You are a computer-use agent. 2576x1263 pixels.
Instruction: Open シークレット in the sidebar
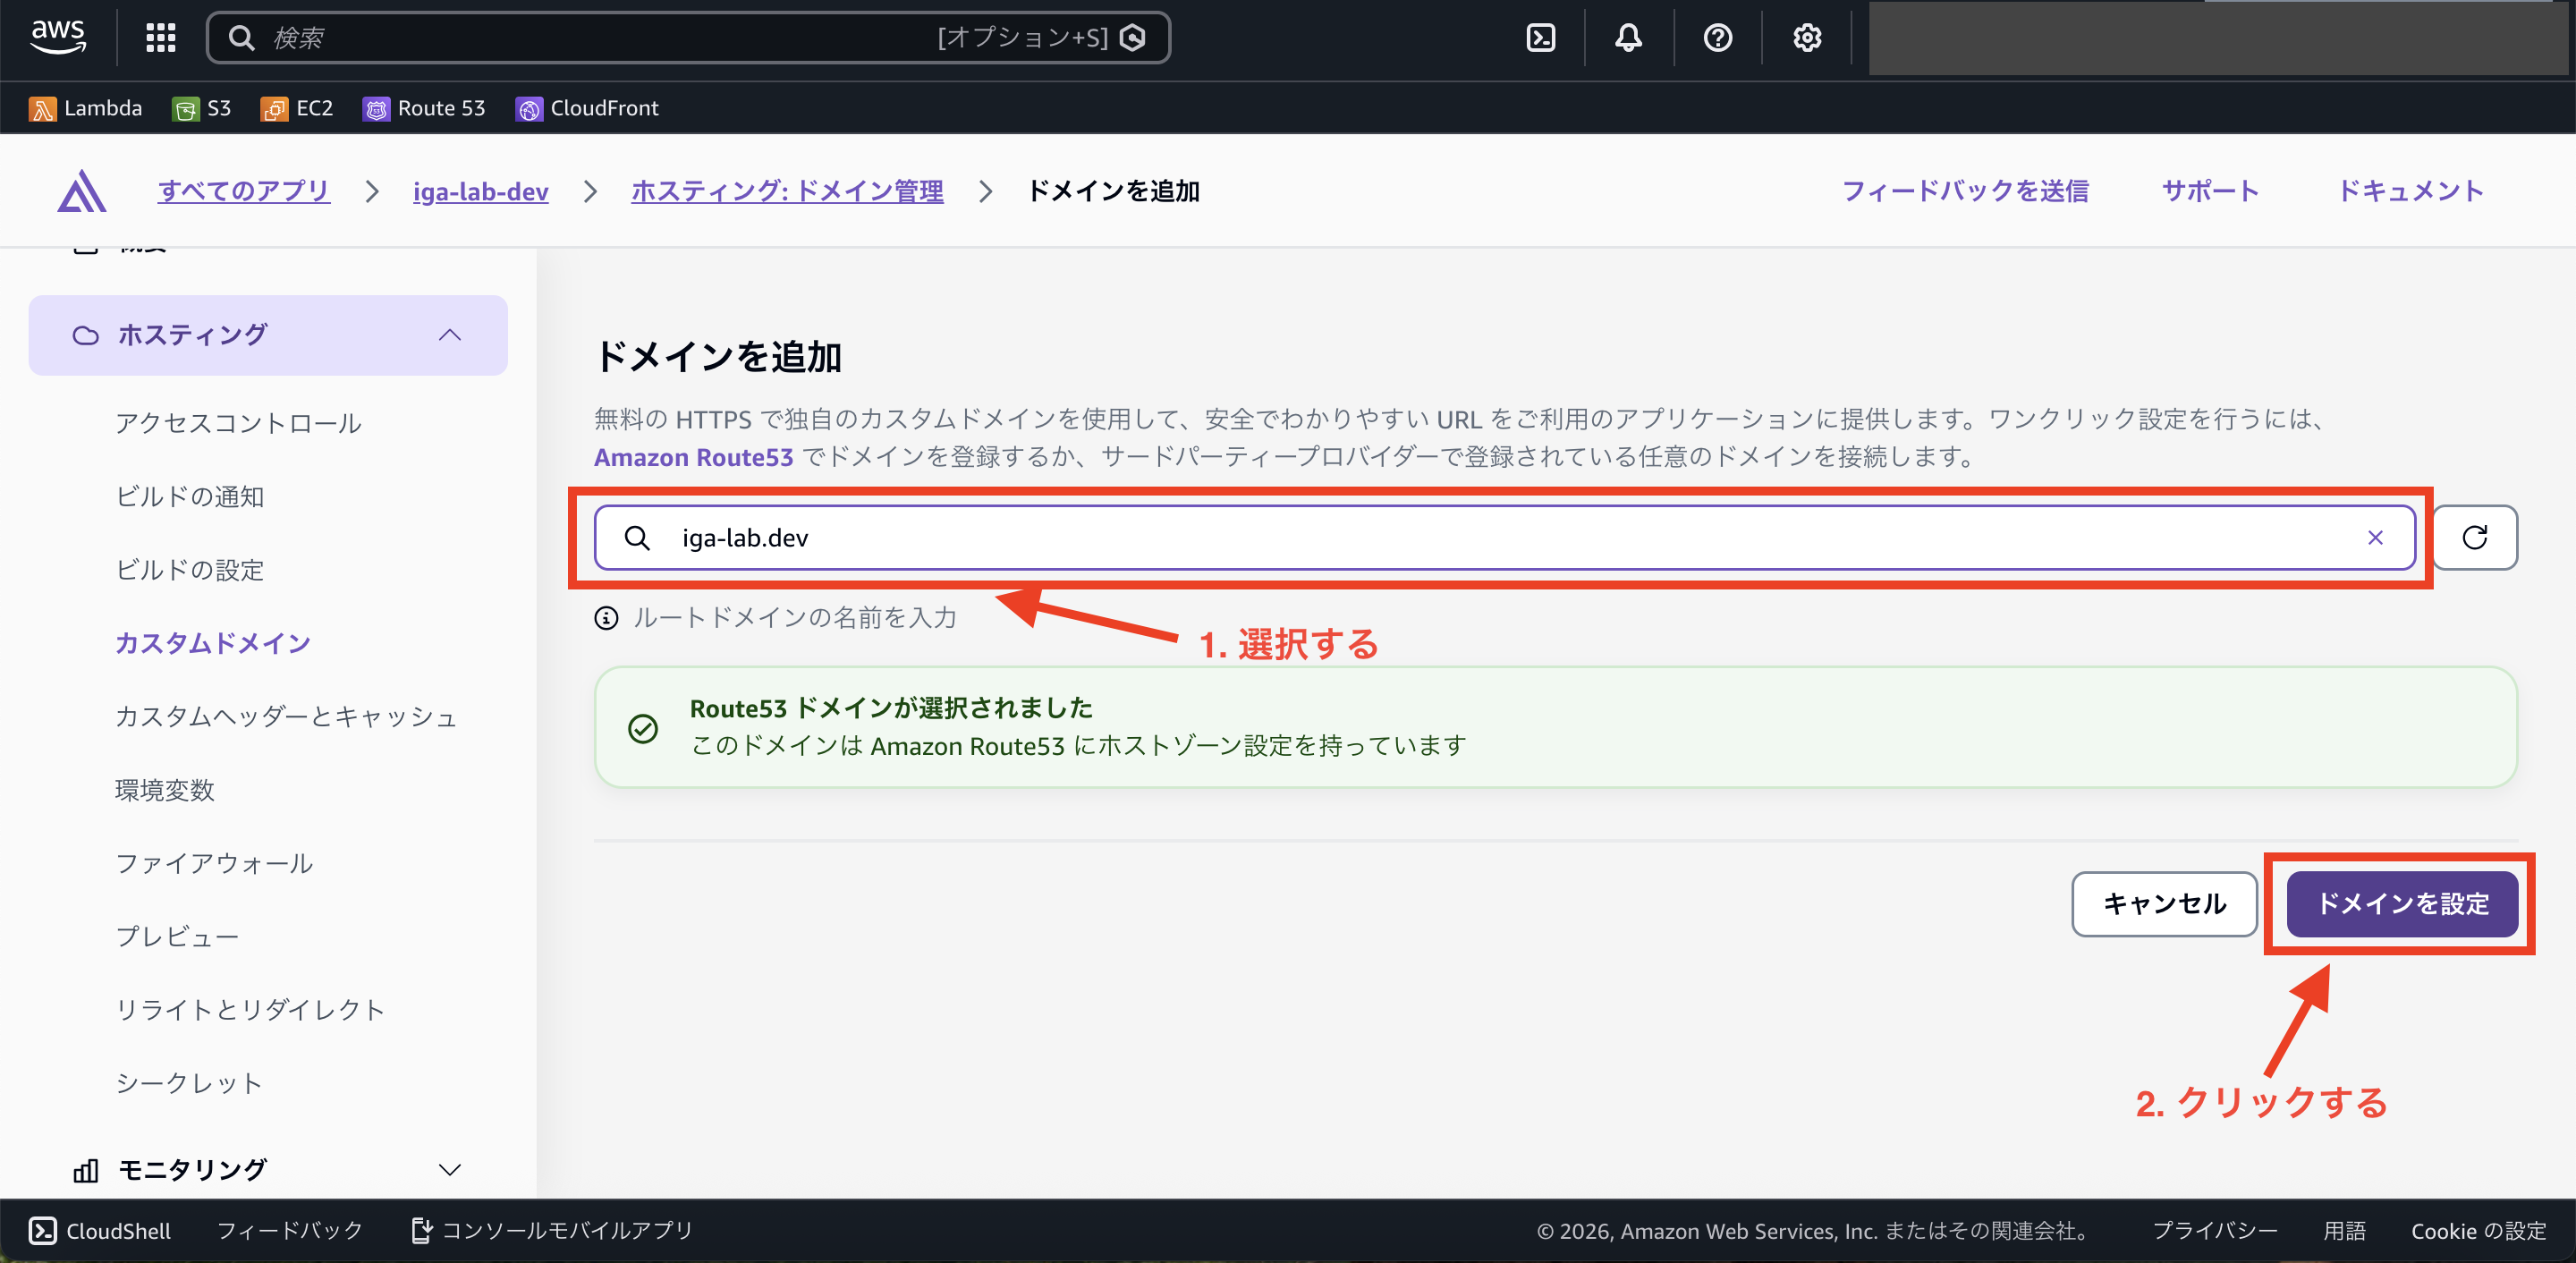189,1083
